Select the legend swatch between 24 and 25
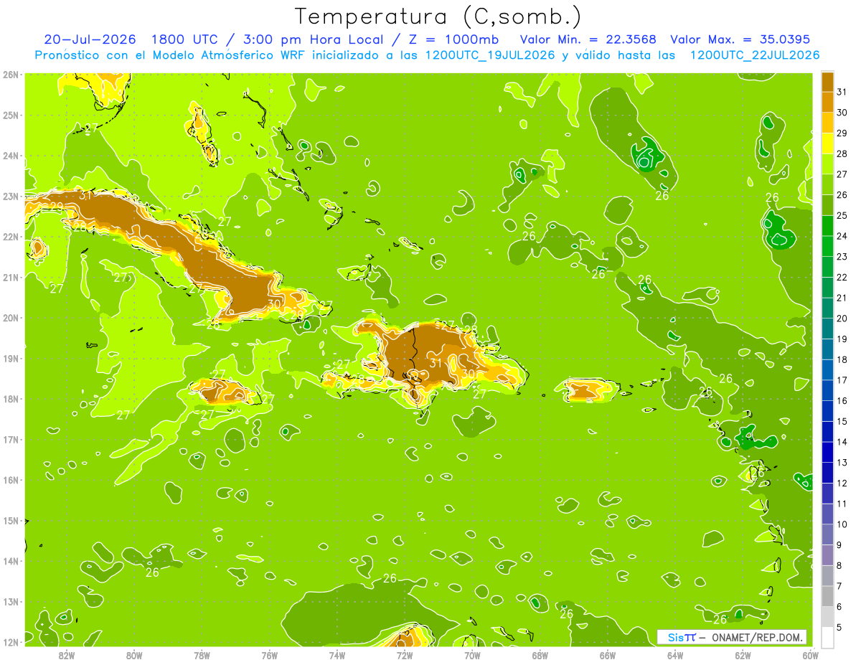Image resolution: width=861 pixels, height=665 pixels. (827, 226)
